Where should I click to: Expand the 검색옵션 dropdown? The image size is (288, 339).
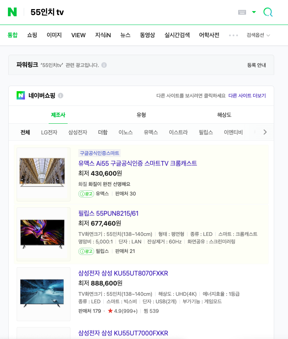(258, 35)
